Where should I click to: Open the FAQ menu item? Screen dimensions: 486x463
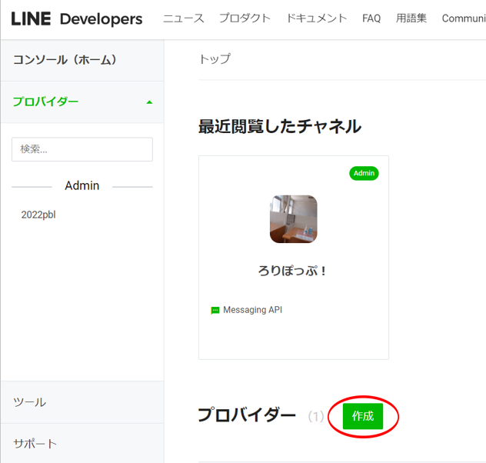371,18
